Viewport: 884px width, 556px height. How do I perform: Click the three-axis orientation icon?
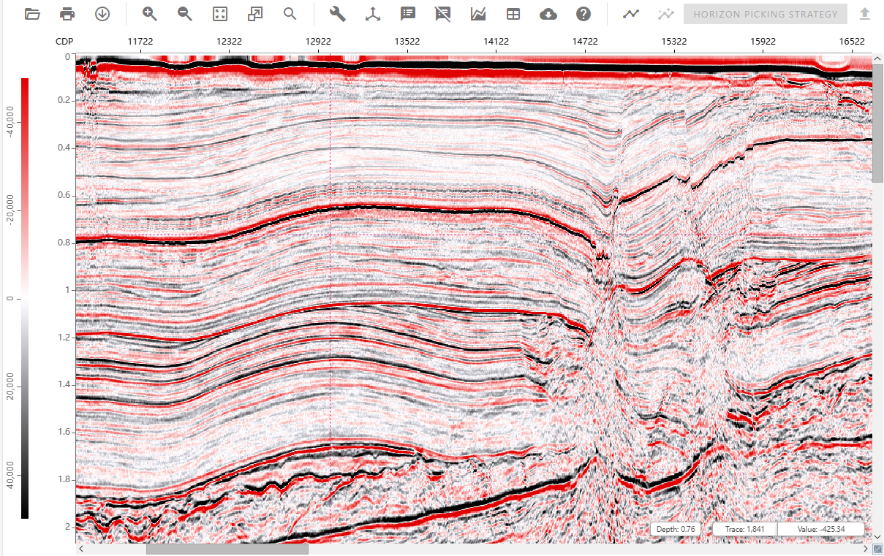(x=373, y=14)
